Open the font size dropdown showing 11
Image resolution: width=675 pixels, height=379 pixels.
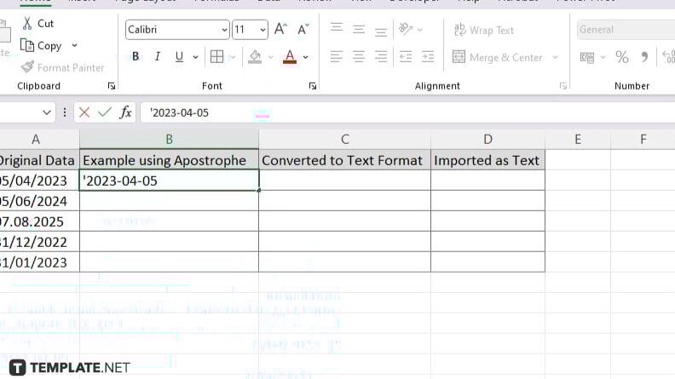coord(262,30)
